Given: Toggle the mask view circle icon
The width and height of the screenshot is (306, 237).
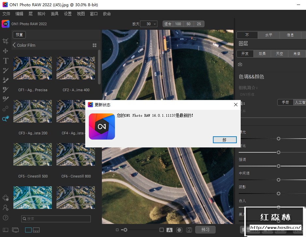Looking at the screenshot, I should tap(179, 230).
